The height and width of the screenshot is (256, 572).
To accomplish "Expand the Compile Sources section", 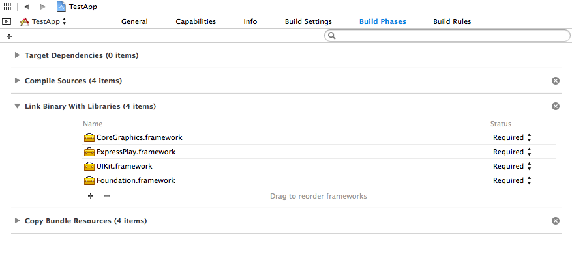I will pos(17,81).
